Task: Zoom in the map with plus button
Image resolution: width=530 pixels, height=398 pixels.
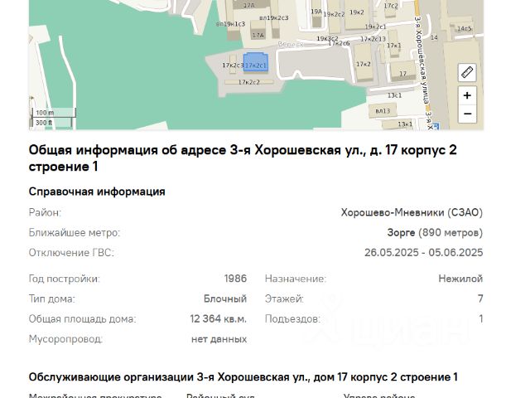Action: tap(467, 95)
